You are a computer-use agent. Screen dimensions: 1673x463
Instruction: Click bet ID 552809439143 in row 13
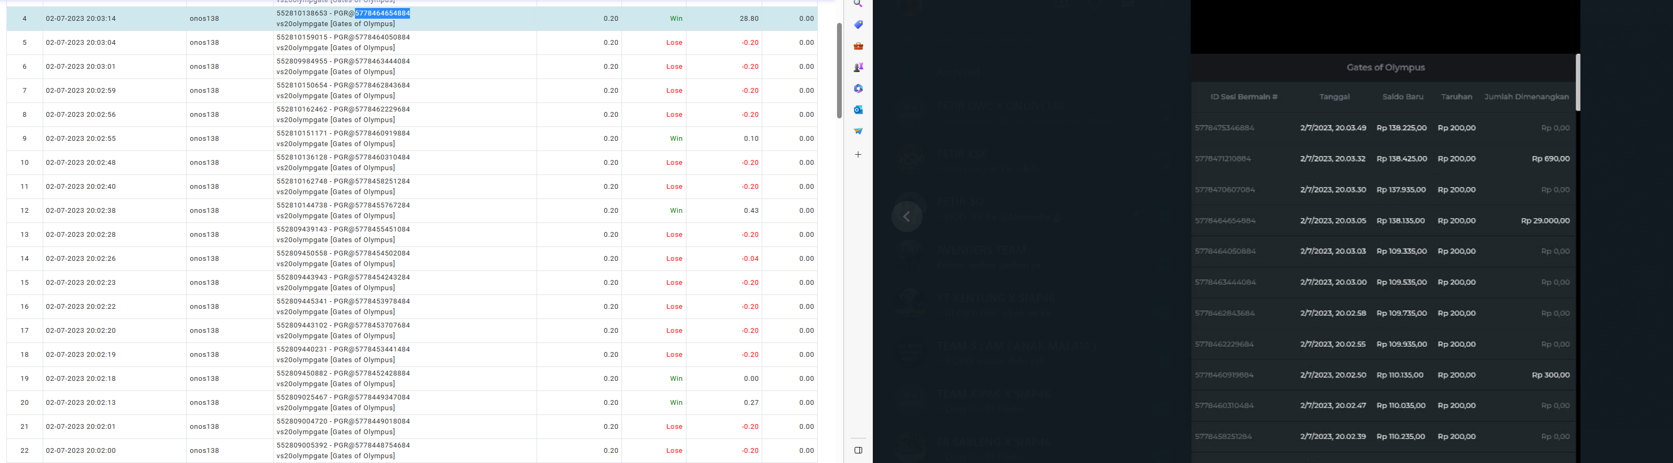[302, 230]
